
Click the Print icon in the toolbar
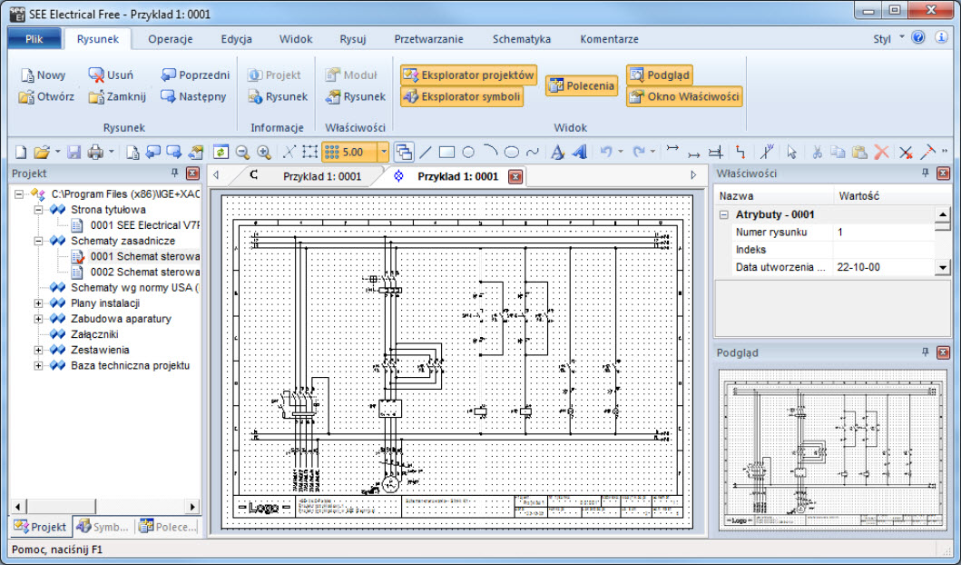tap(94, 153)
